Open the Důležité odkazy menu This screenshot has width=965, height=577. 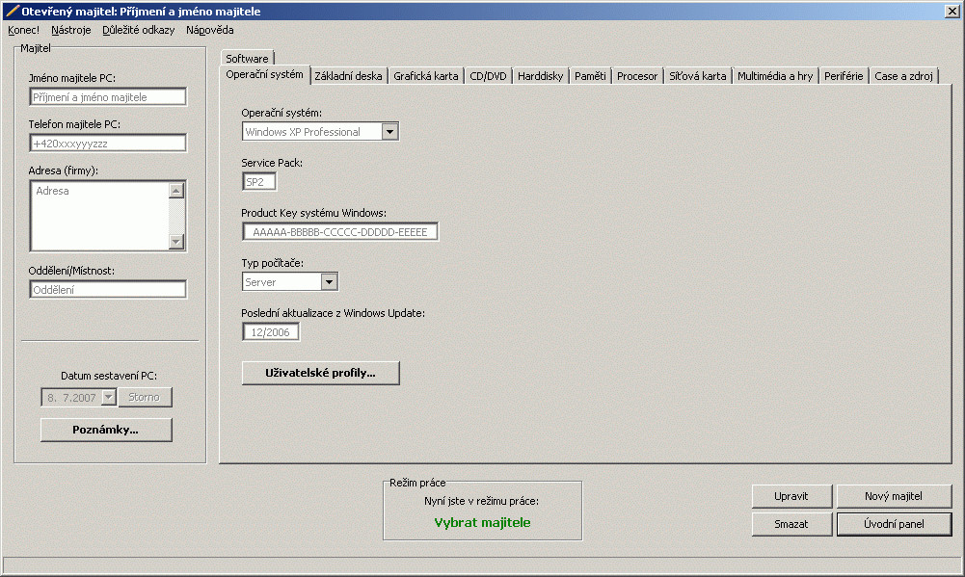[139, 30]
